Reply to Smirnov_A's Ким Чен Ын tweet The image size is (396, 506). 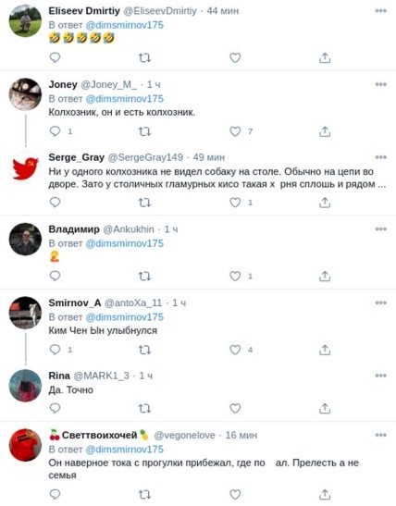[x=55, y=349]
